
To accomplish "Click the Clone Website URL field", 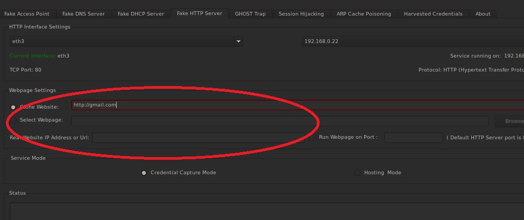I will (296, 105).
